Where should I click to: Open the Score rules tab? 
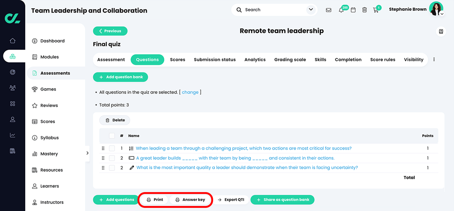click(x=383, y=59)
